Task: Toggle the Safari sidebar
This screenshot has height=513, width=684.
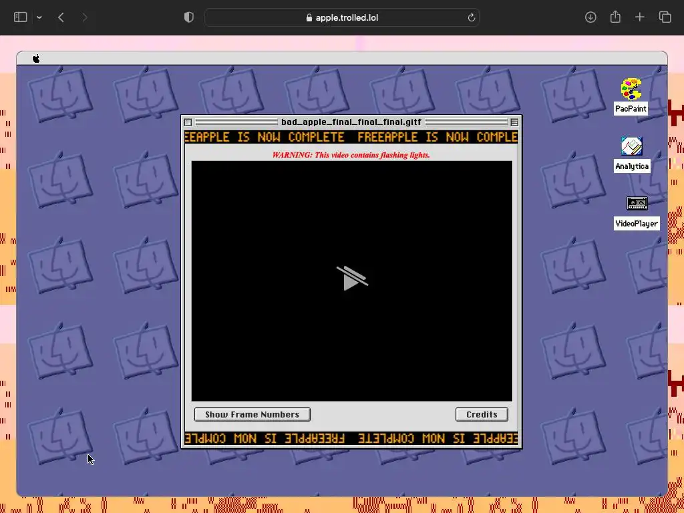Action: click(x=21, y=17)
